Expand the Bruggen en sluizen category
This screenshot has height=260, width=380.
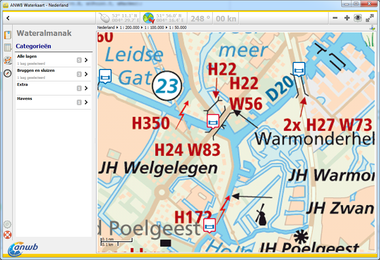coord(86,74)
